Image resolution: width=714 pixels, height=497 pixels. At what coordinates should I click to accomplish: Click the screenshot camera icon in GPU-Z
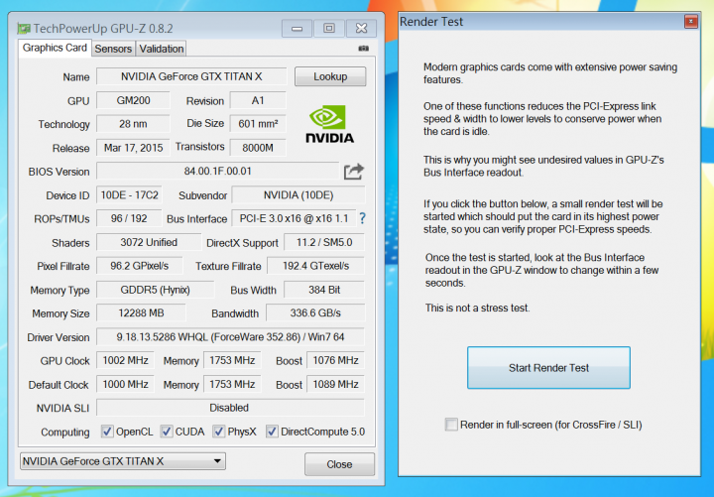point(363,49)
